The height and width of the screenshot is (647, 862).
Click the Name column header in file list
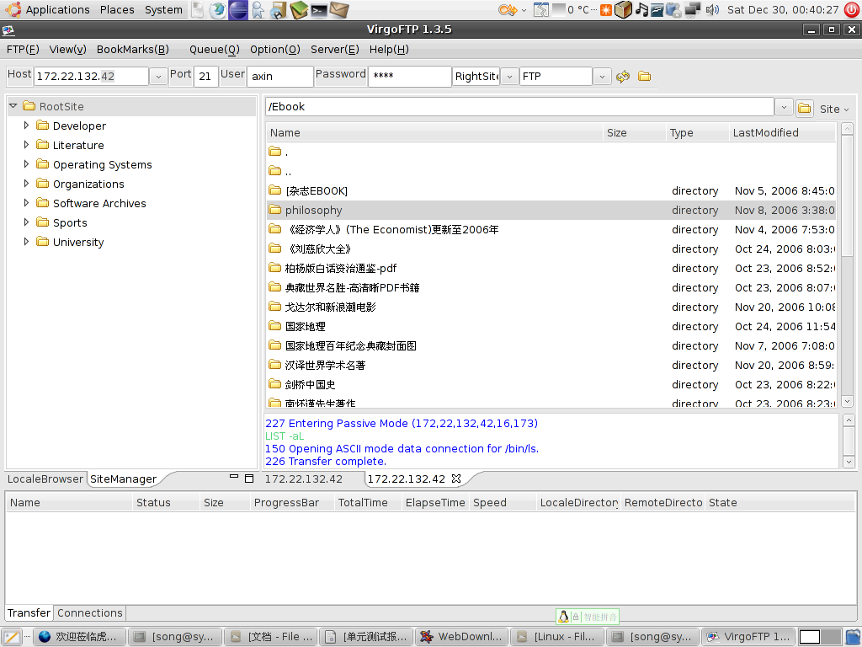click(434, 132)
